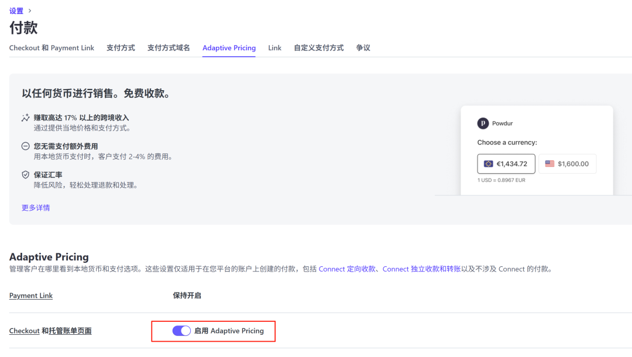
Task: Click sparkle icon beside 赚取高达 17% 以上的跨境收入
Action: pyautogui.click(x=25, y=117)
